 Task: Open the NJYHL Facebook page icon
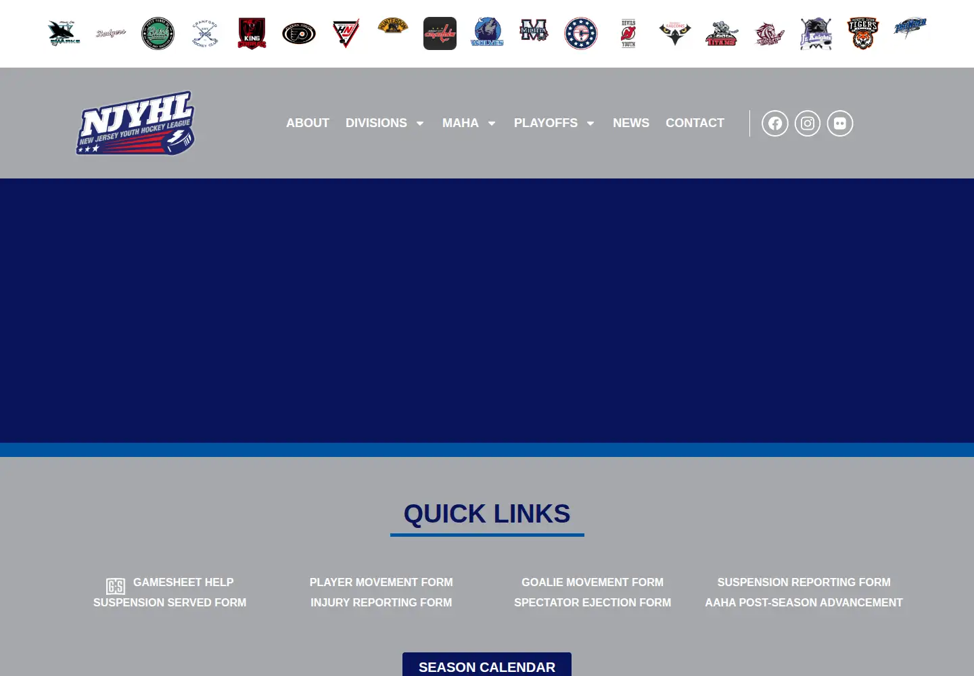click(x=775, y=123)
